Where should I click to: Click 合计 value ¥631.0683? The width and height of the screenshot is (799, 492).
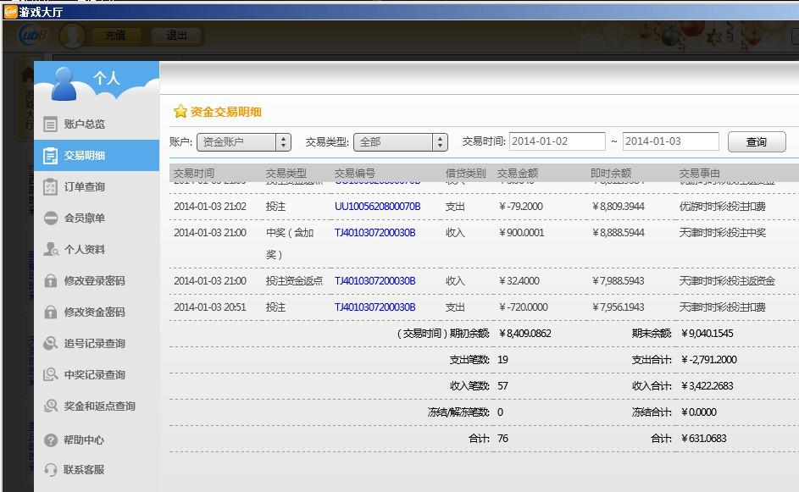pos(704,439)
